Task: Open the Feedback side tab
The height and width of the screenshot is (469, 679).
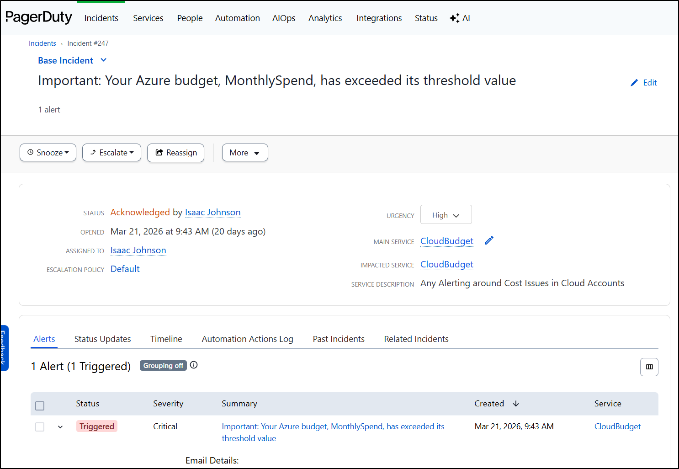Action: (x=4, y=347)
